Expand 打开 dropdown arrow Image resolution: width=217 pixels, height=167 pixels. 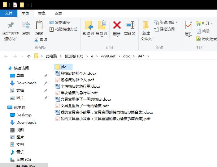click(x=212, y=23)
